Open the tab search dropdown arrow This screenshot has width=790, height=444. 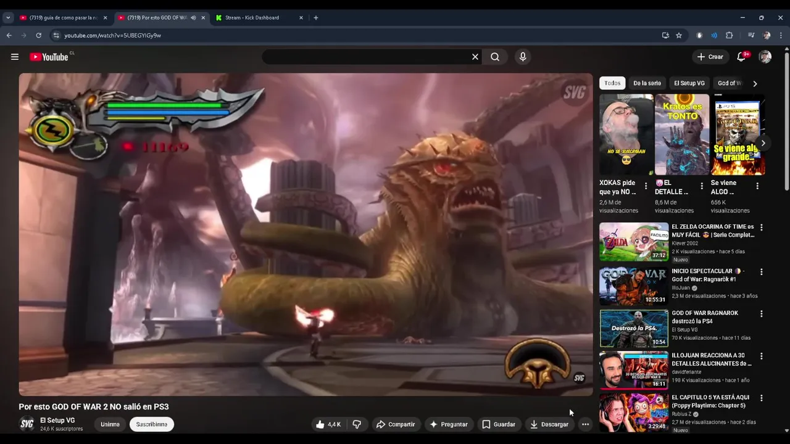[x=8, y=17]
